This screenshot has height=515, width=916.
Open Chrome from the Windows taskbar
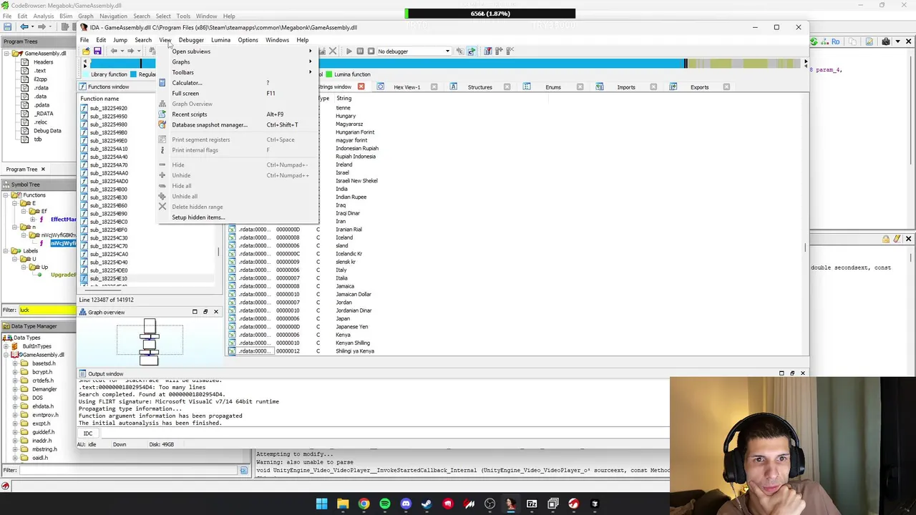(x=364, y=504)
